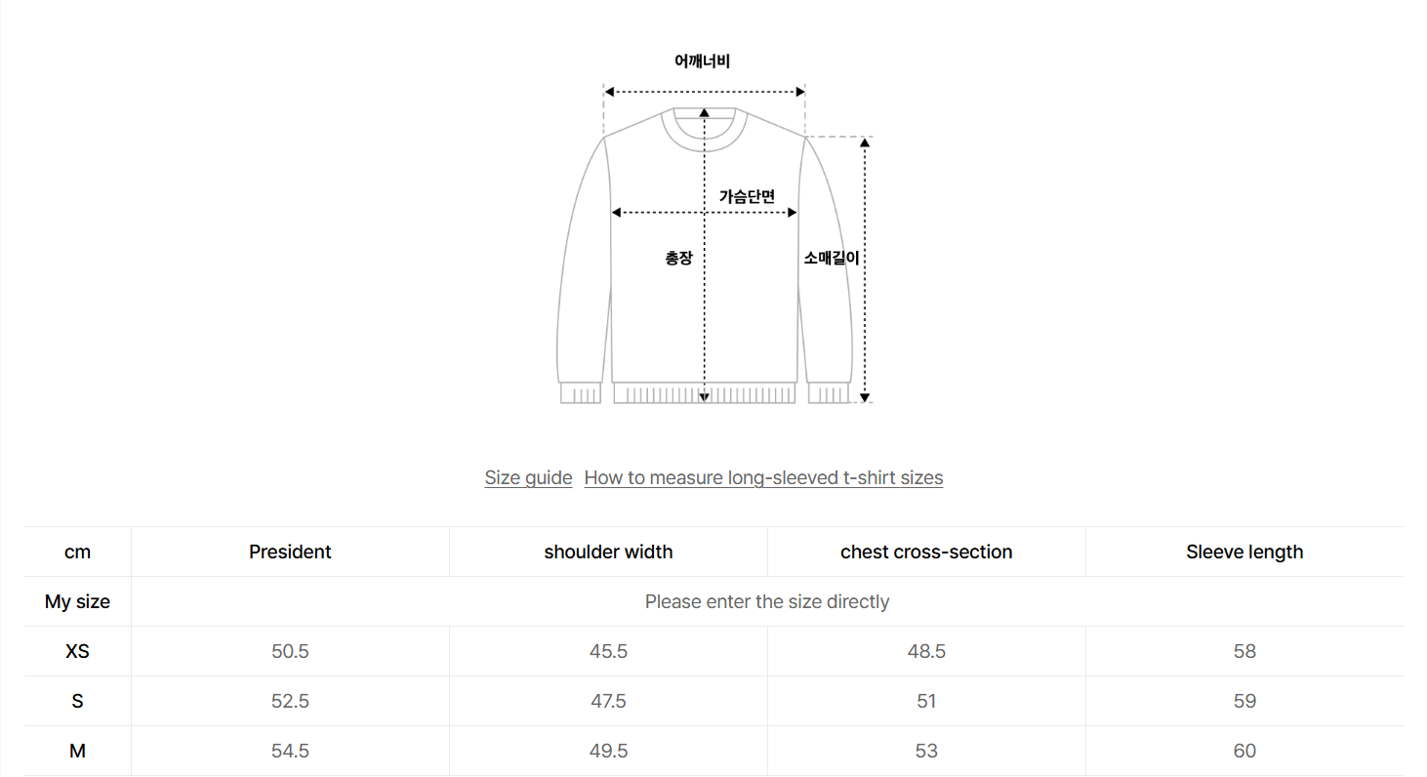Click the My size row label
The image size is (1427, 777).
[77, 601]
